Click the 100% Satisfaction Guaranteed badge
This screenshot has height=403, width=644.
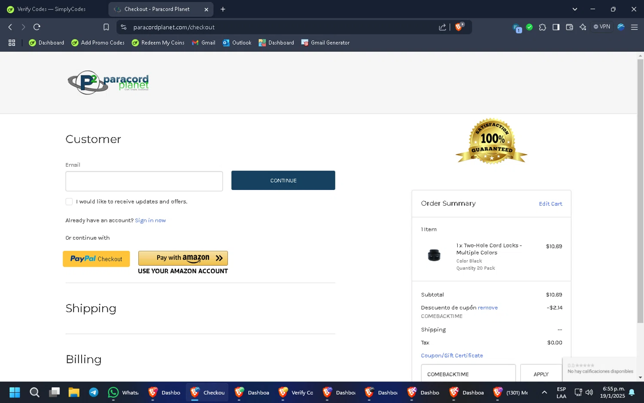[492, 141]
